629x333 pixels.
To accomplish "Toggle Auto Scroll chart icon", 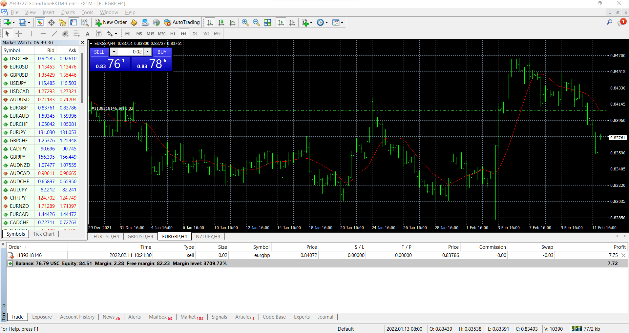I will coord(281,22).
